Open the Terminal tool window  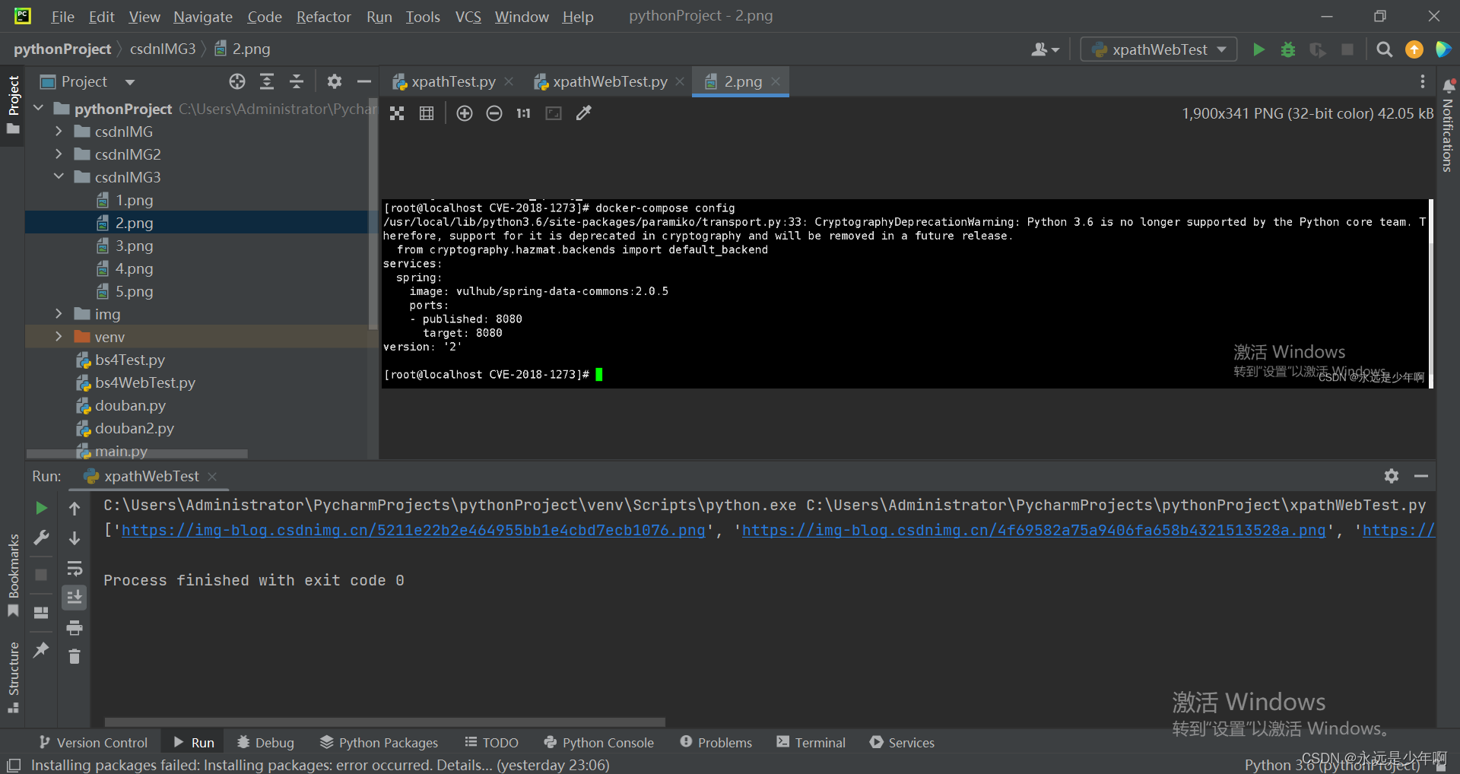[811, 742]
